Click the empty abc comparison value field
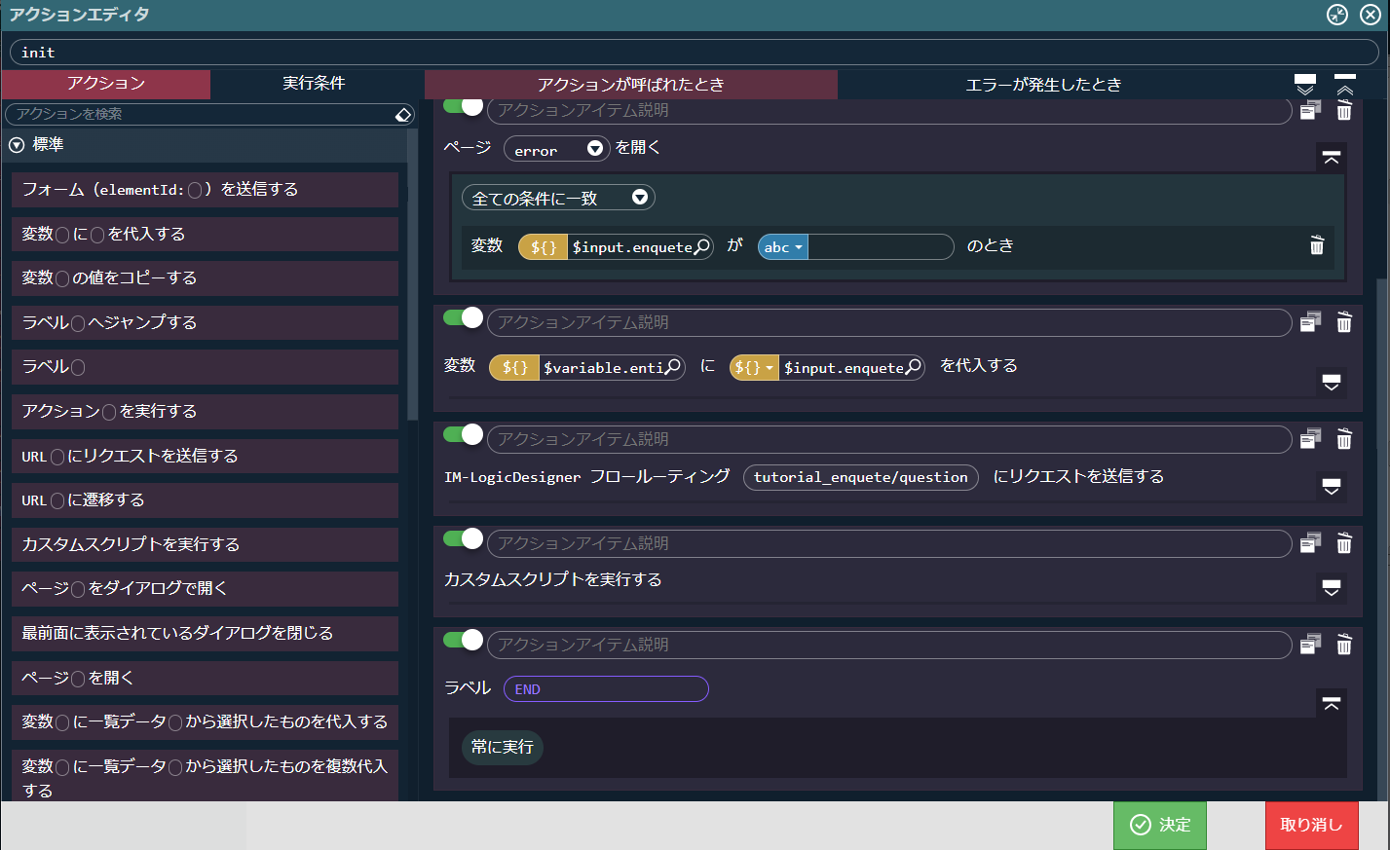This screenshot has width=1390, height=850. (x=881, y=247)
